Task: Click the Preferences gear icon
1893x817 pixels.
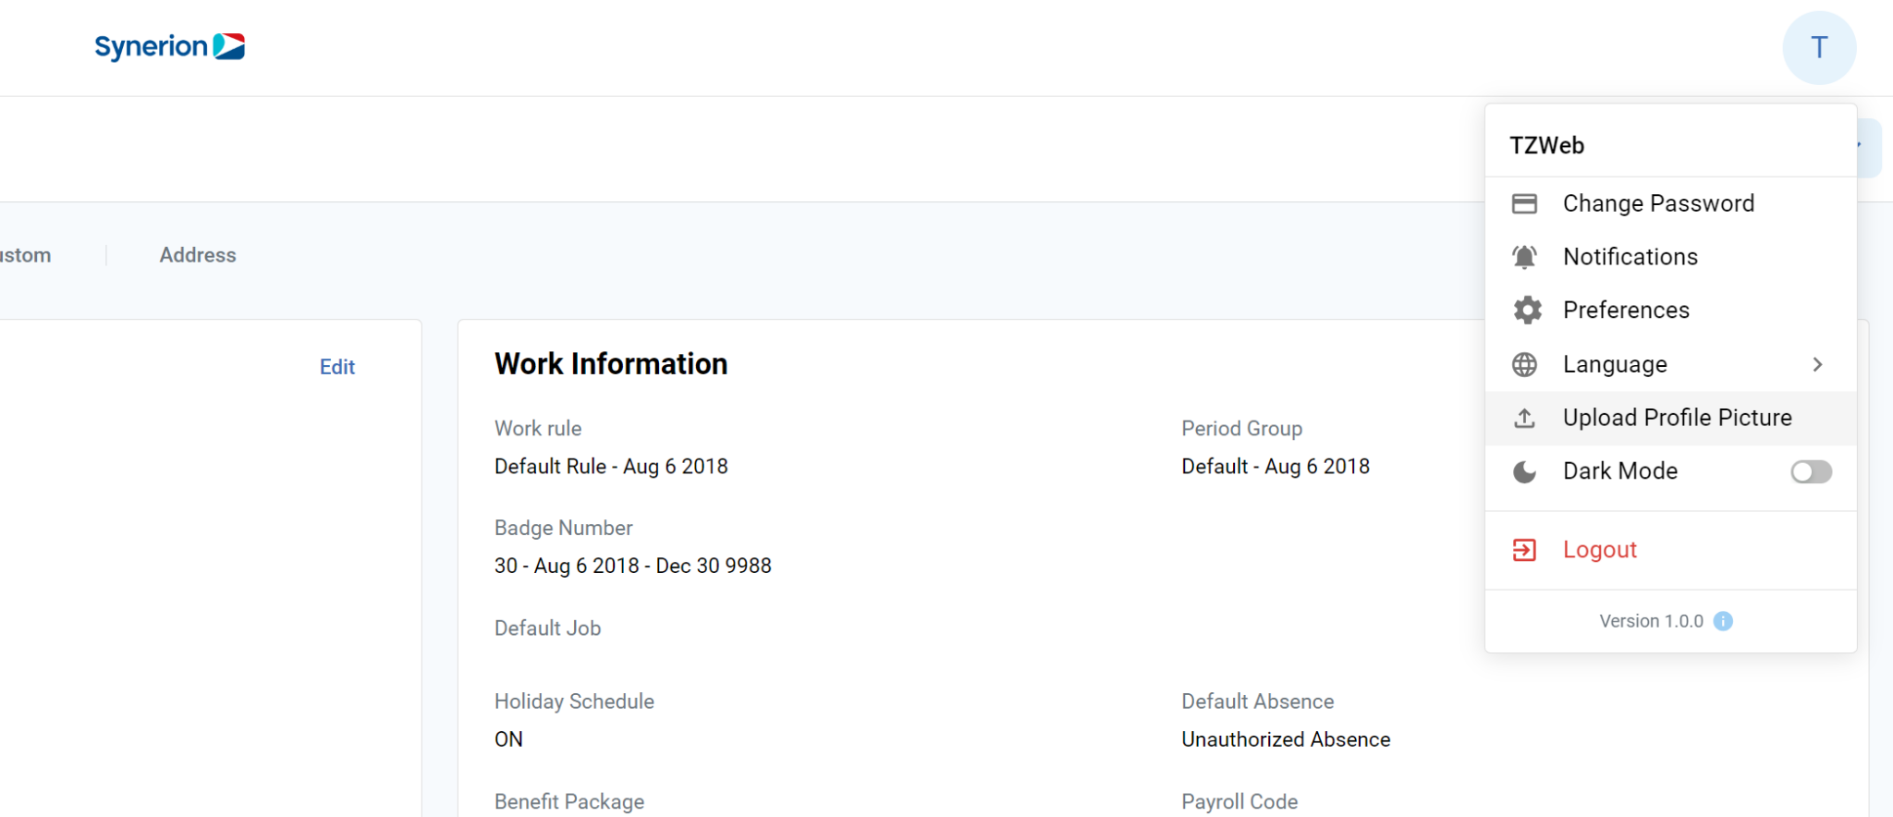Action: (1527, 311)
